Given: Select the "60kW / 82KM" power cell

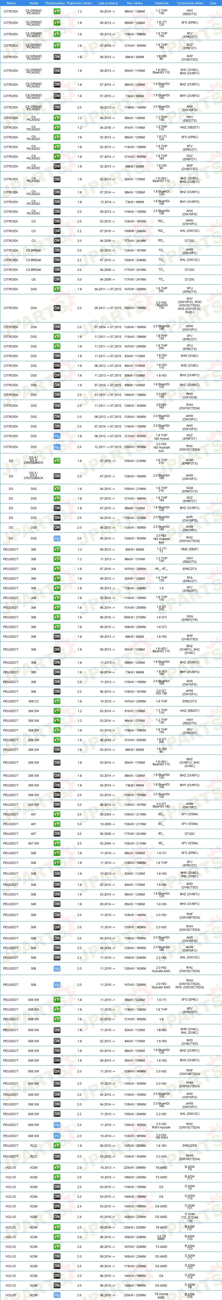Looking at the screenshot, I should 134,549.
